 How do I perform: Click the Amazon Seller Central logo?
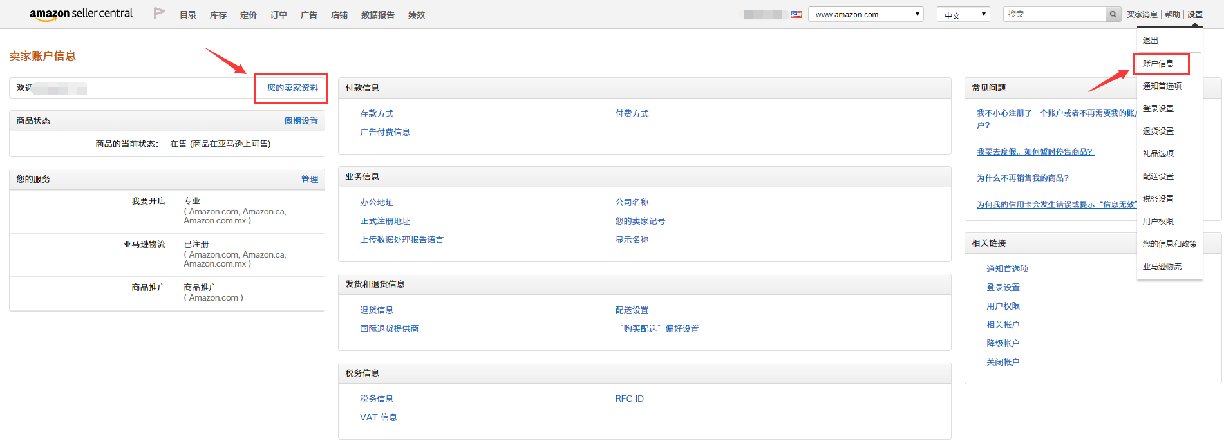tap(81, 14)
